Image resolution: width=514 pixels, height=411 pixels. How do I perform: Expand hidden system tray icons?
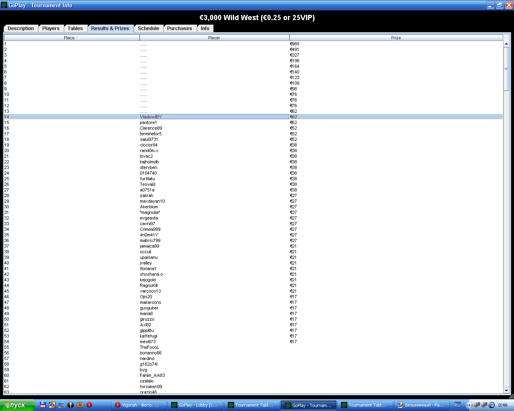click(x=469, y=405)
